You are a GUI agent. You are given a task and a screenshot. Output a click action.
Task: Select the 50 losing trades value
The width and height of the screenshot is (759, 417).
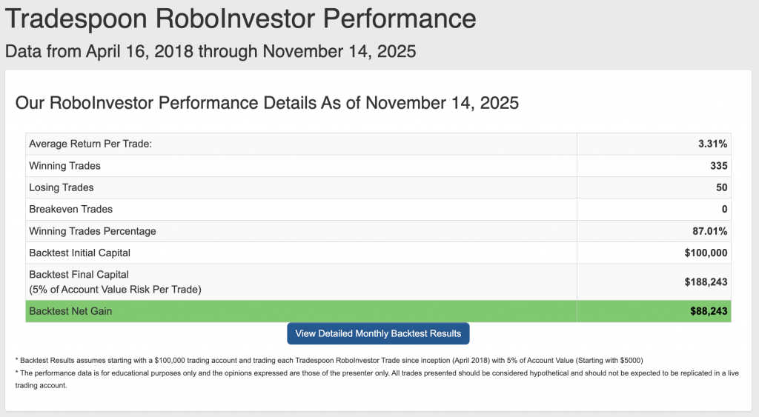pyautogui.click(x=721, y=187)
